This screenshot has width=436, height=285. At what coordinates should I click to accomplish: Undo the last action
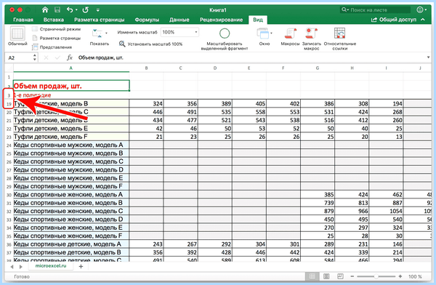[x=70, y=10]
